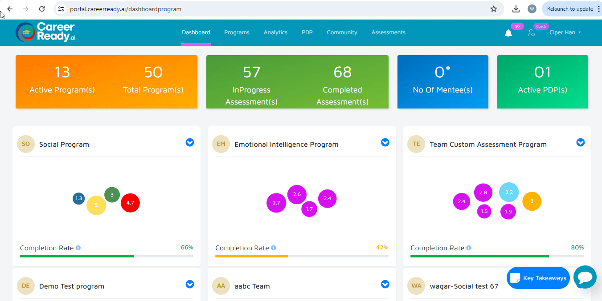Open the Key Takeaways button
Screen dimensions: 602x301
coord(538,278)
